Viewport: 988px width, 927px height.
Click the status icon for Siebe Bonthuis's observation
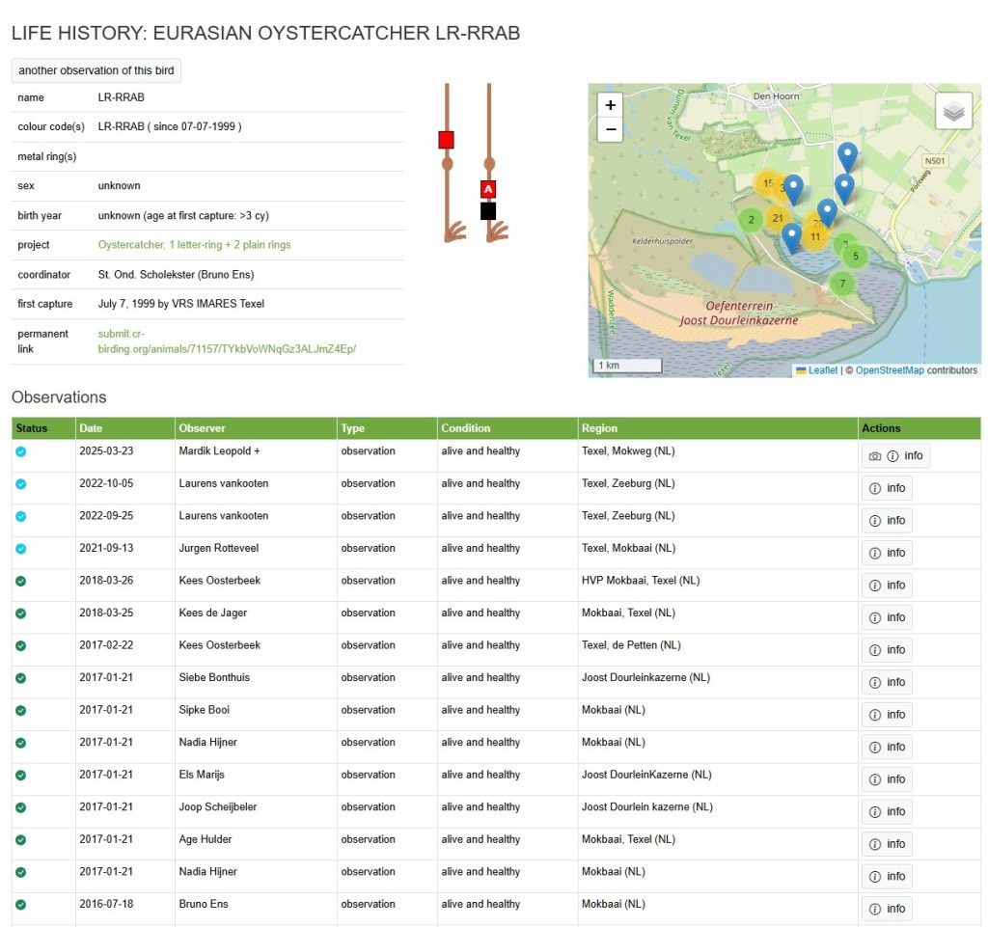[21, 678]
